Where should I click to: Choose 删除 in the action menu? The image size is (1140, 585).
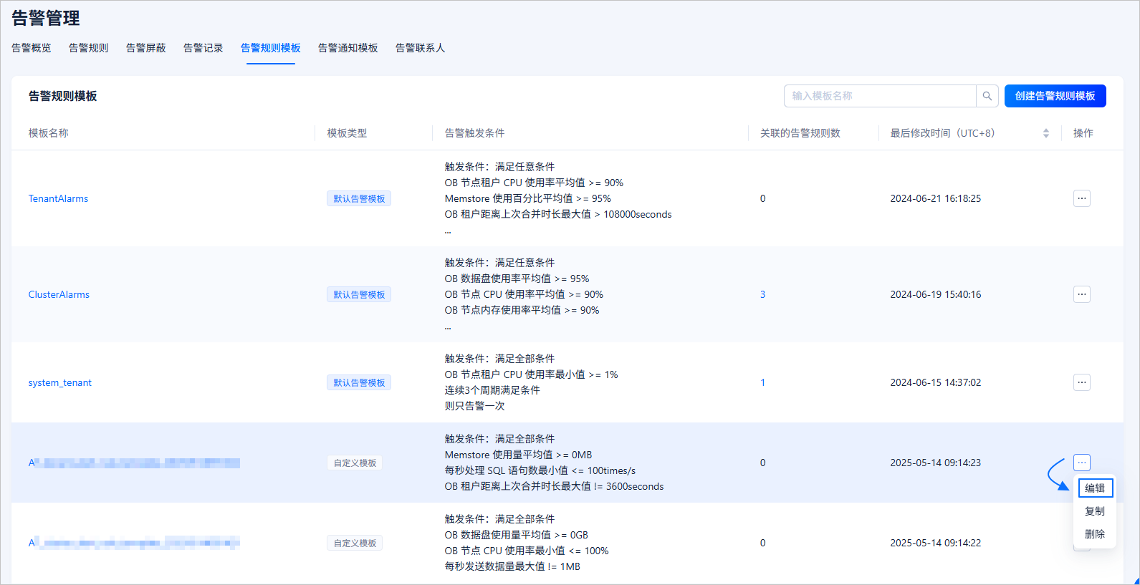coord(1095,534)
